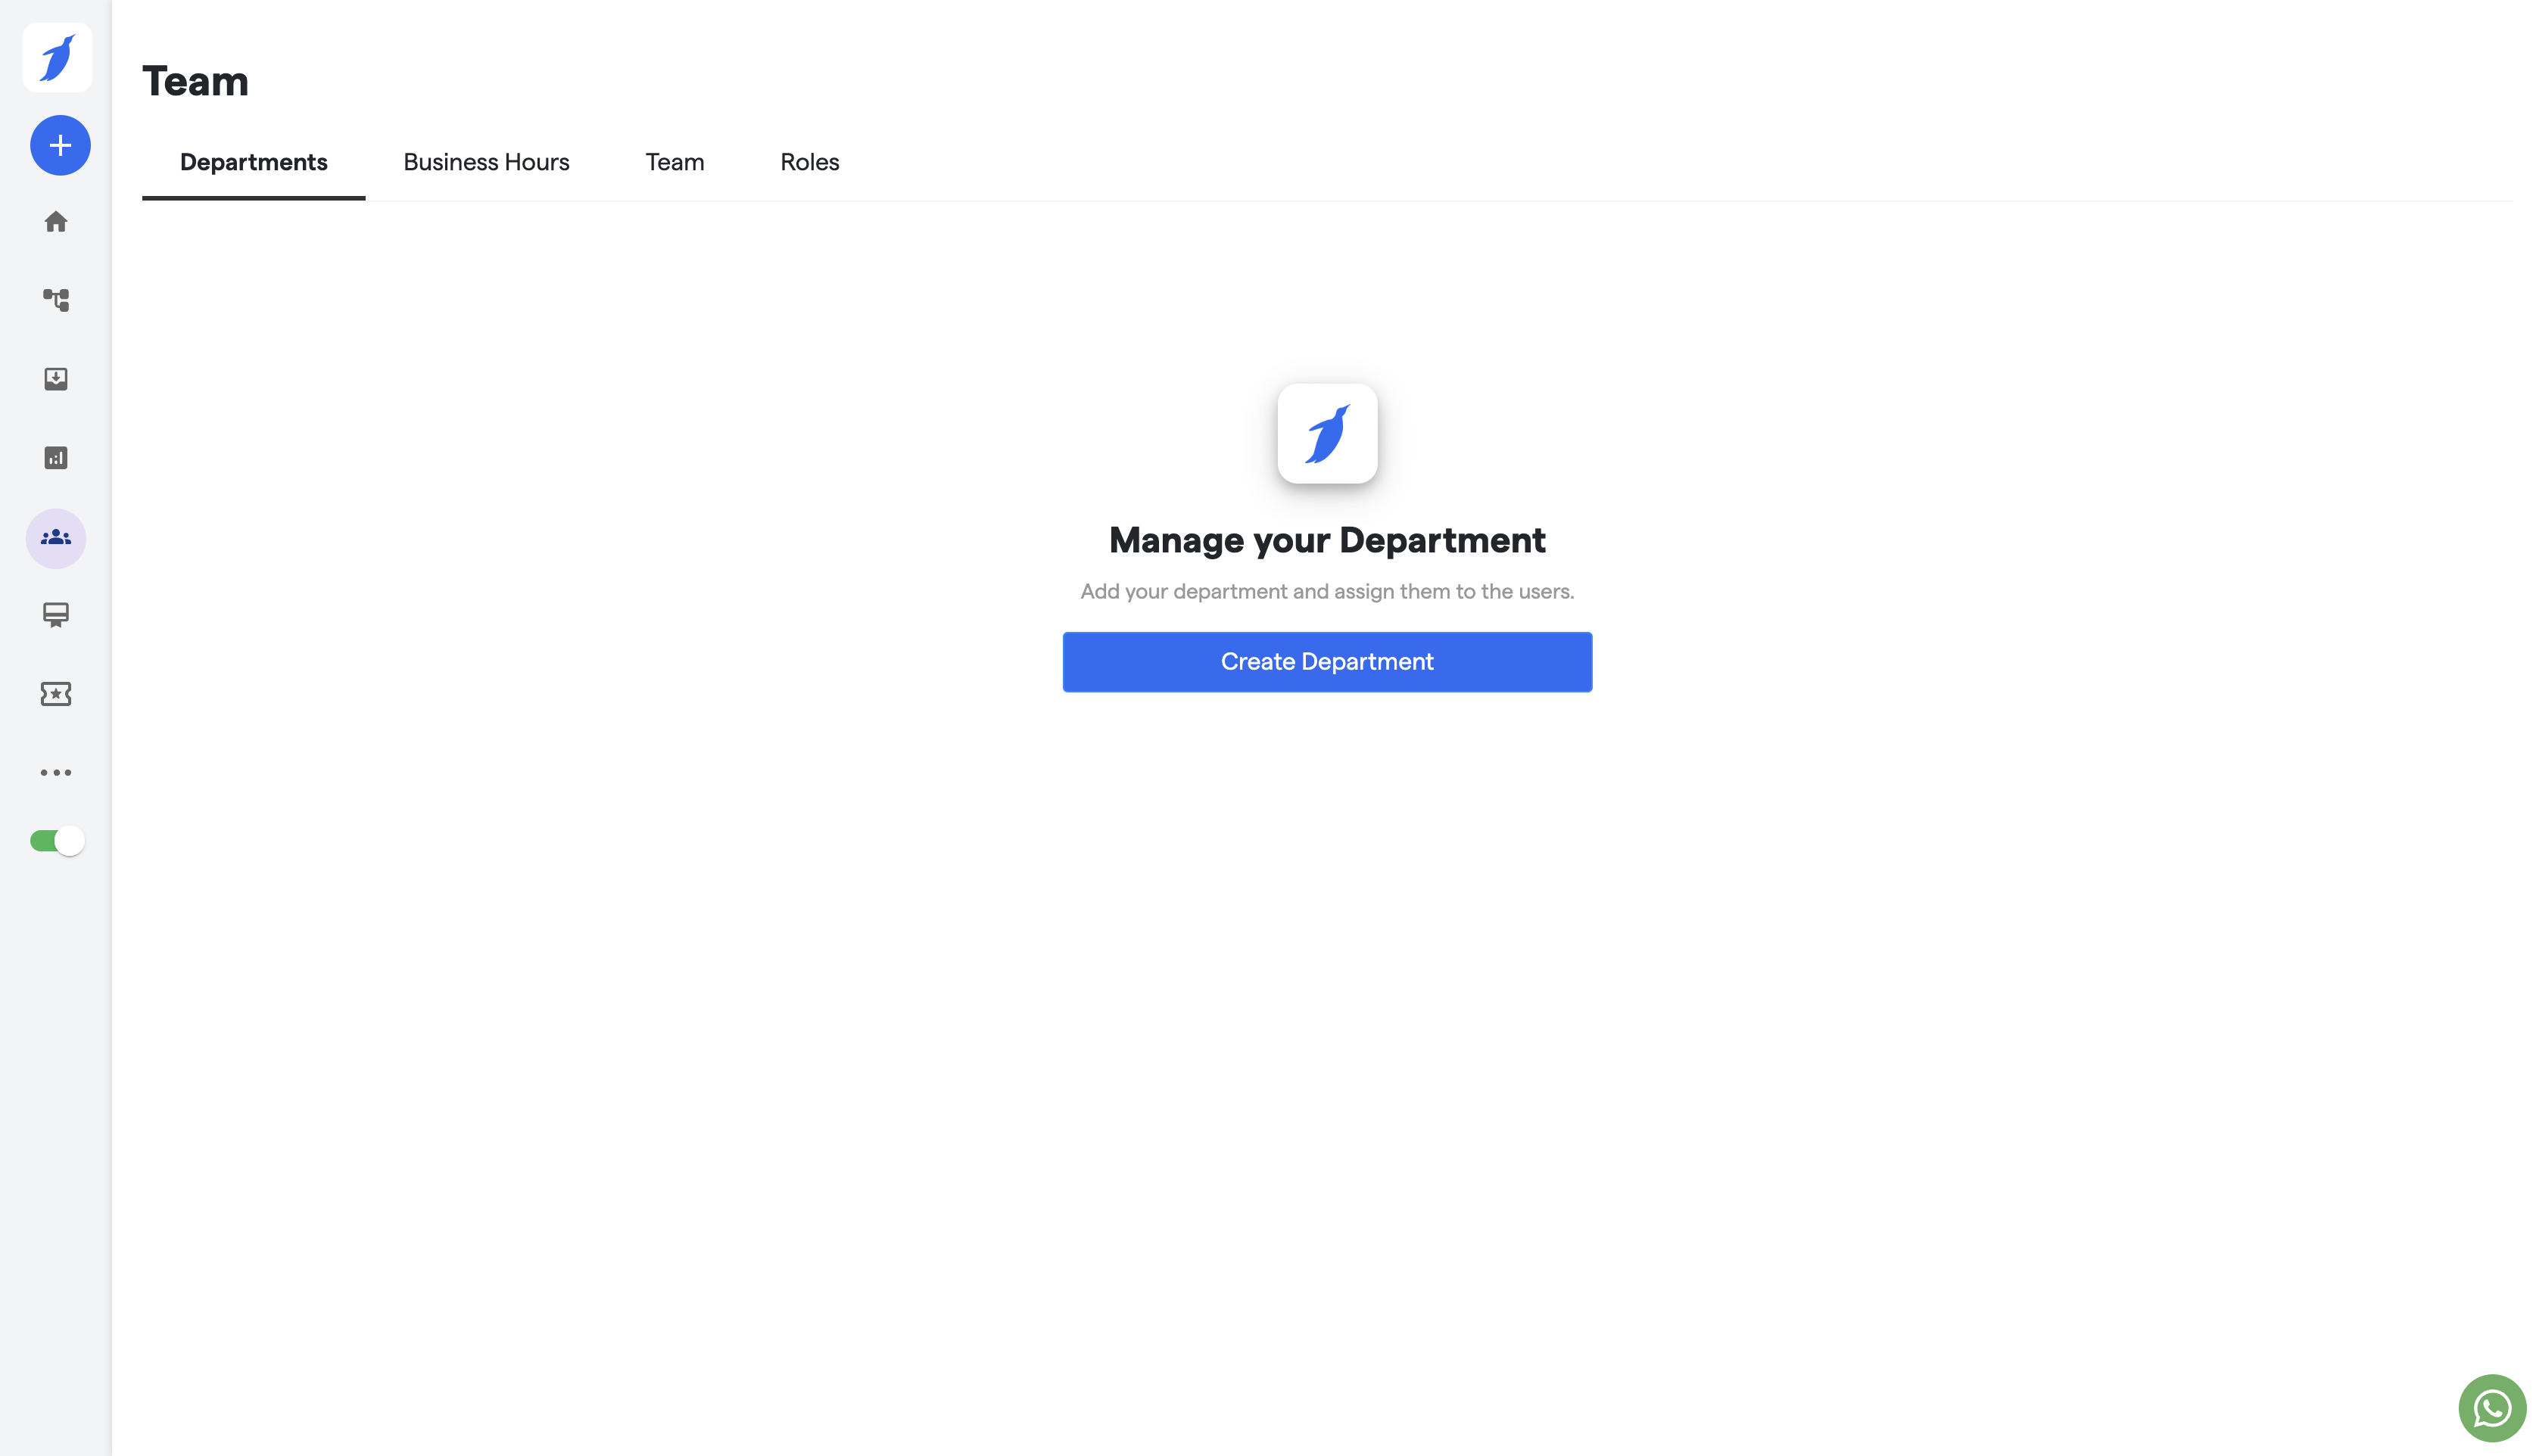Viewport: 2536px width, 1456px height.
Task: Switch to the Business Hours tab
Action: point(486,162)
